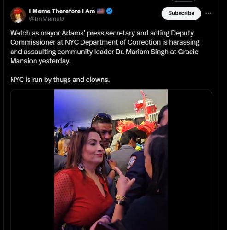Subscribe to I Meme Therefore I Am

tap(181, 13)
